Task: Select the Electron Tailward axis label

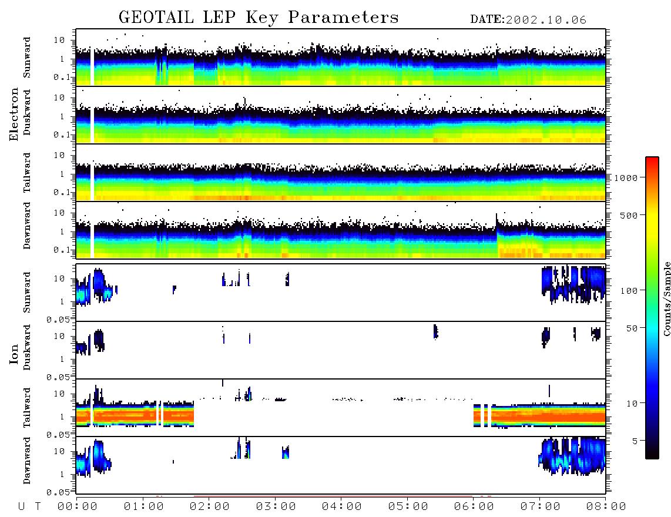Action: point(27,173)
